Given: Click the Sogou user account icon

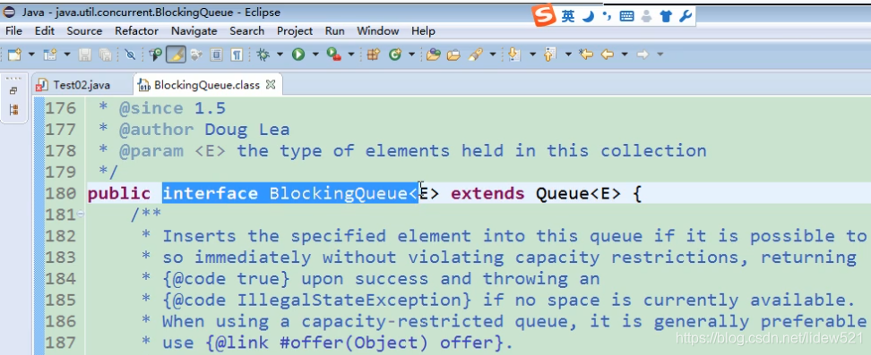Looking at the screenshot, I should click(646, 16).
